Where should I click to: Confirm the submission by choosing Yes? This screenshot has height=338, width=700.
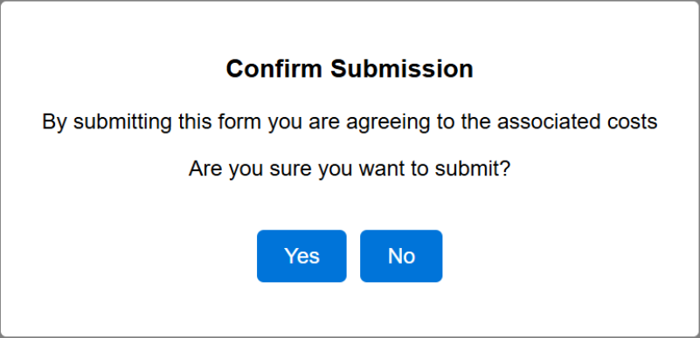pyautogui.click(x=301, y=256)
